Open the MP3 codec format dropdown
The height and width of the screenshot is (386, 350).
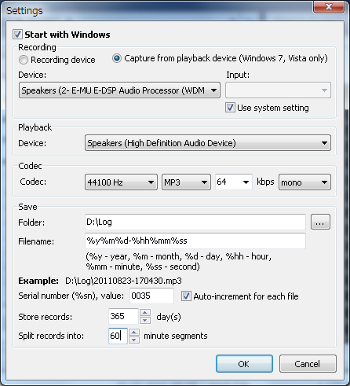(186, 182)
